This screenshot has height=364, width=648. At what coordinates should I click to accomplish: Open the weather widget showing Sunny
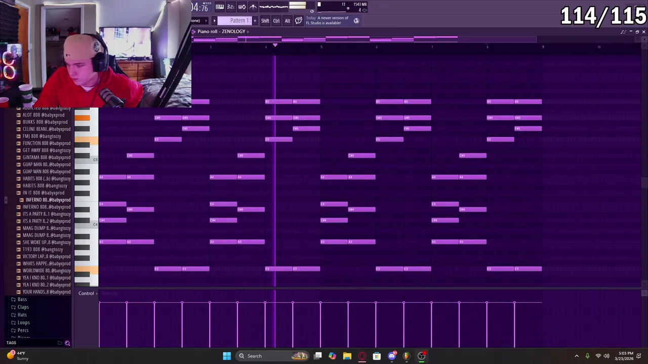[17, 356]
